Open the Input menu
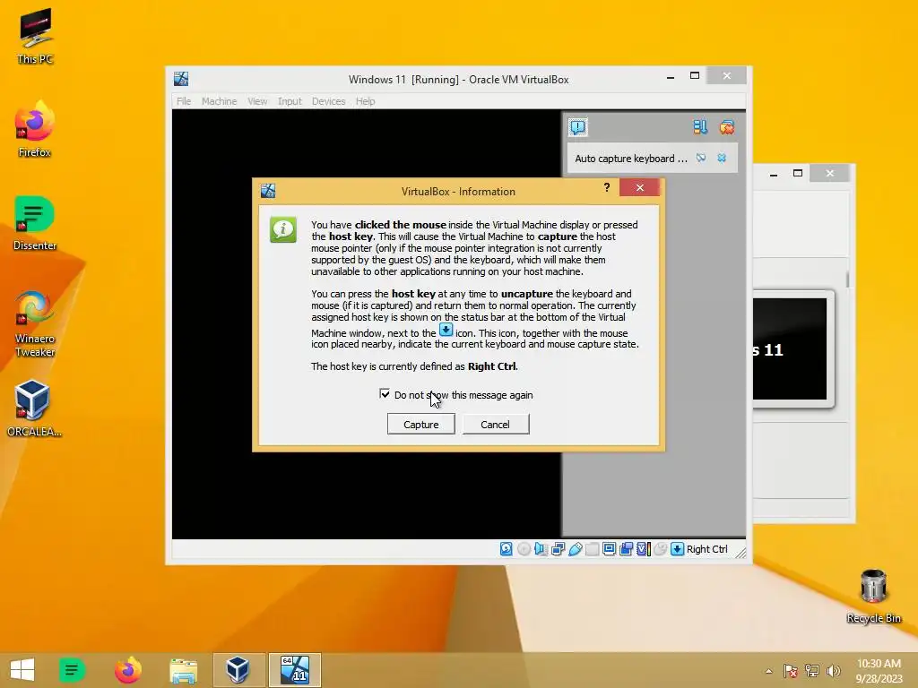The height and width of the screenshot is (688, 918). click(x=290, y=101)
